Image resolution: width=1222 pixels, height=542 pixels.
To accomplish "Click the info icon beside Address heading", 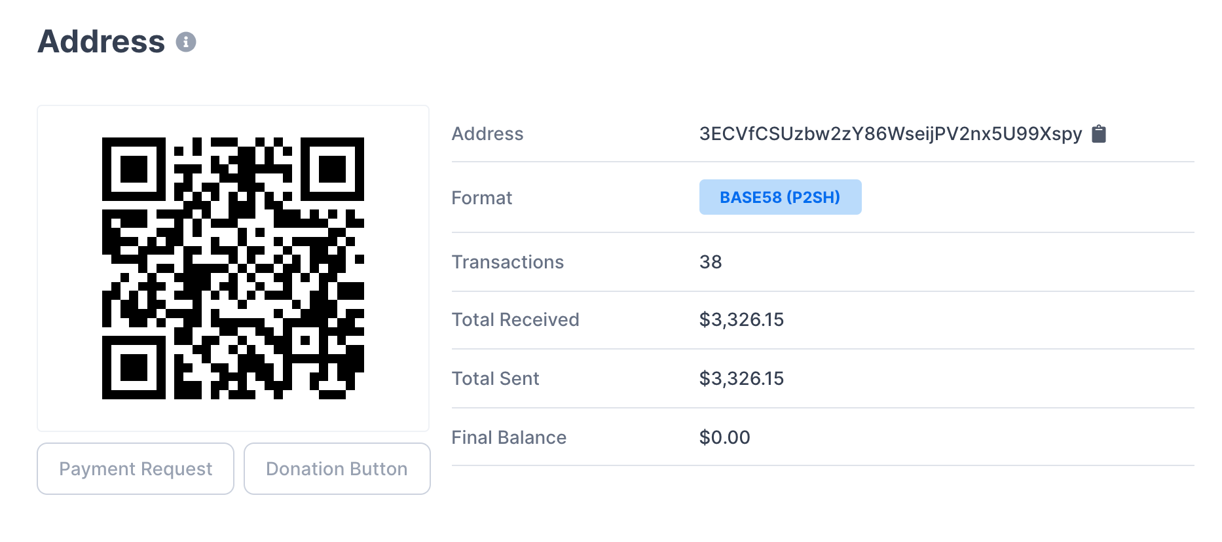I will tap(186, 42).
